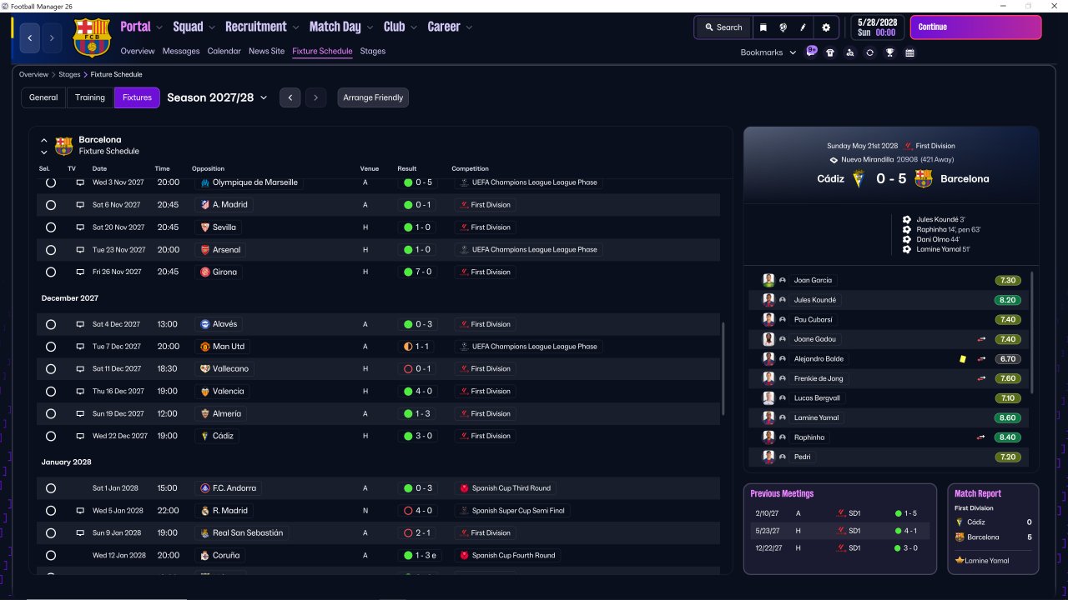Open the Season 2027/28 dropdown
The height and width of the screenshot is (600, 1068).
(217, 97)
